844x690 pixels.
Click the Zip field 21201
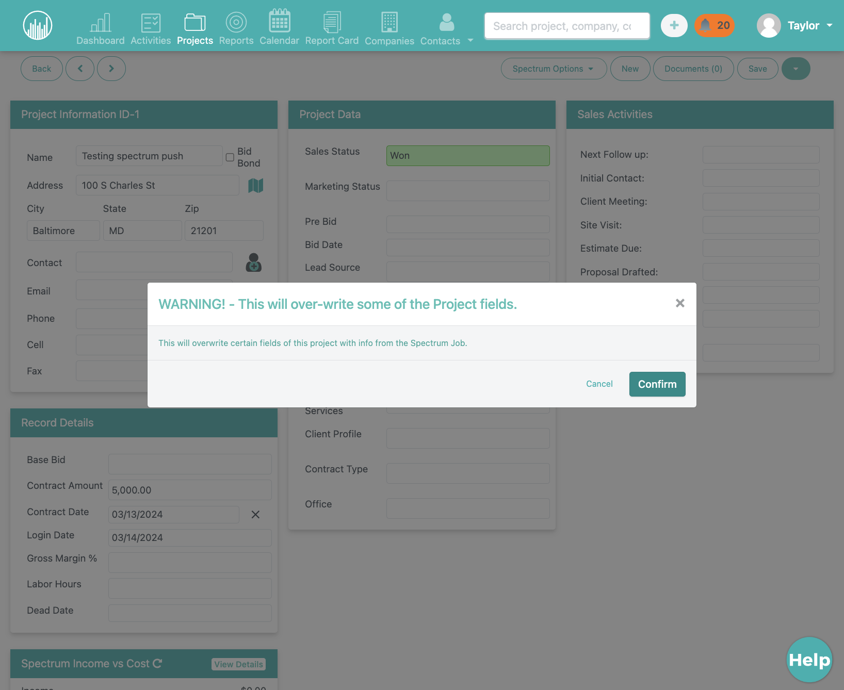point(224,231)
